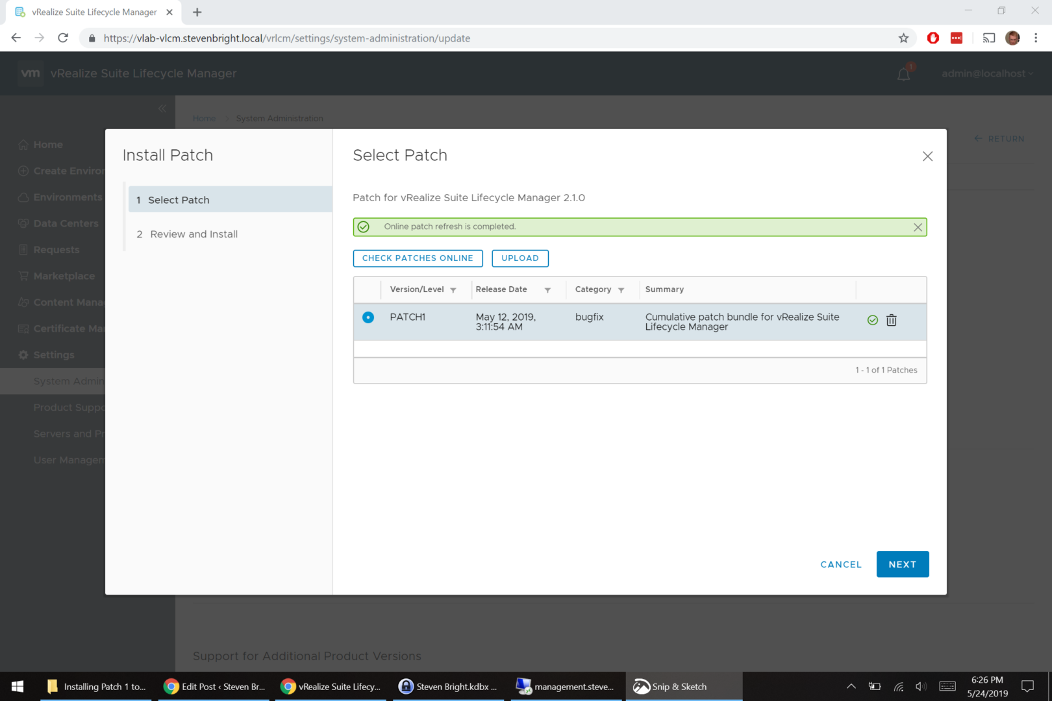The width and height of the screenshot is (1052, 701).
Task: Select the Select Patch wizard step
Action: [x=179, y=200]
